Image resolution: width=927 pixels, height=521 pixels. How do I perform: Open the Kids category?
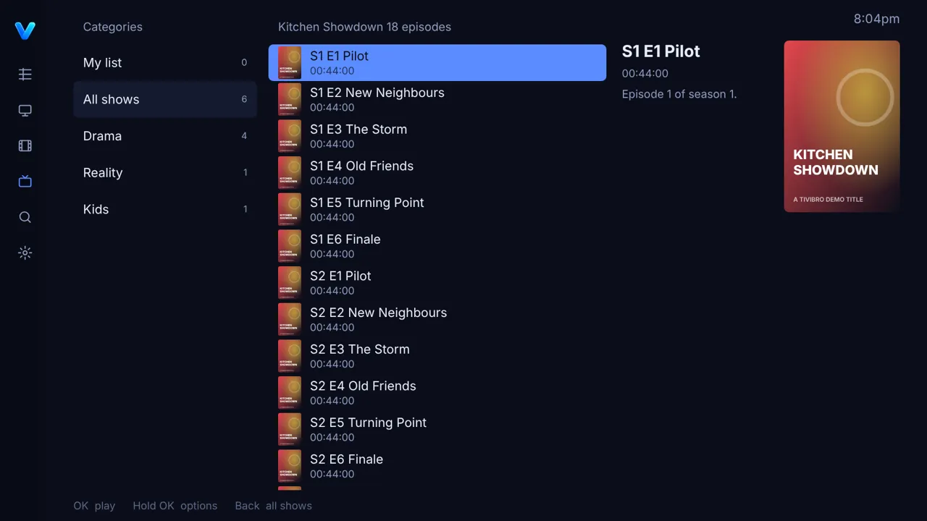click(x=165, y=209)
